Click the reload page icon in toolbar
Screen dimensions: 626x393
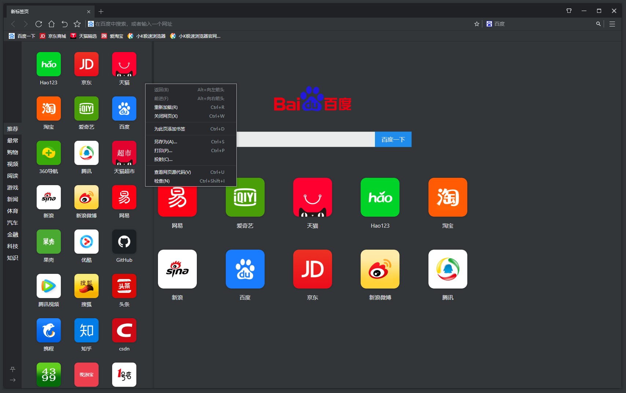(38, 24)
